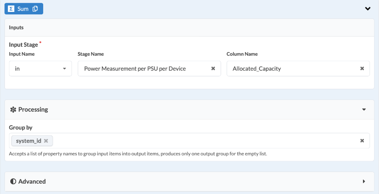This screenshot has height=194, width=379.
Task: Expand the Advanced section arrow
Action: pos(364,181)
